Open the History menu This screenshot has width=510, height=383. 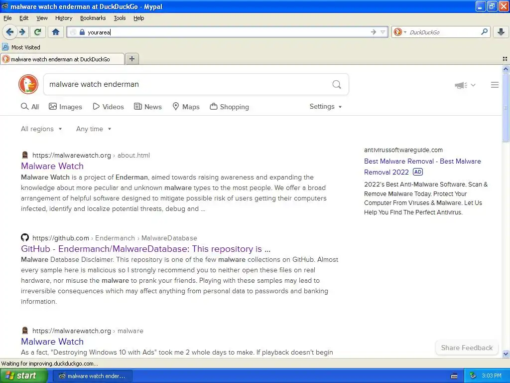click(63, 18)
